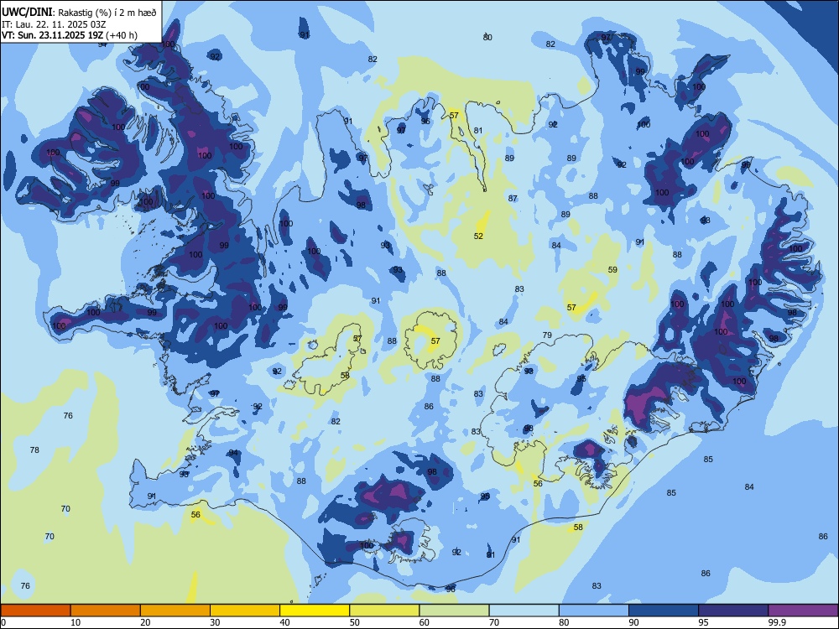Click the light blue 70–80 legend swatch
The height and width of the screenshot is (629, 839).
pos(524,611)
